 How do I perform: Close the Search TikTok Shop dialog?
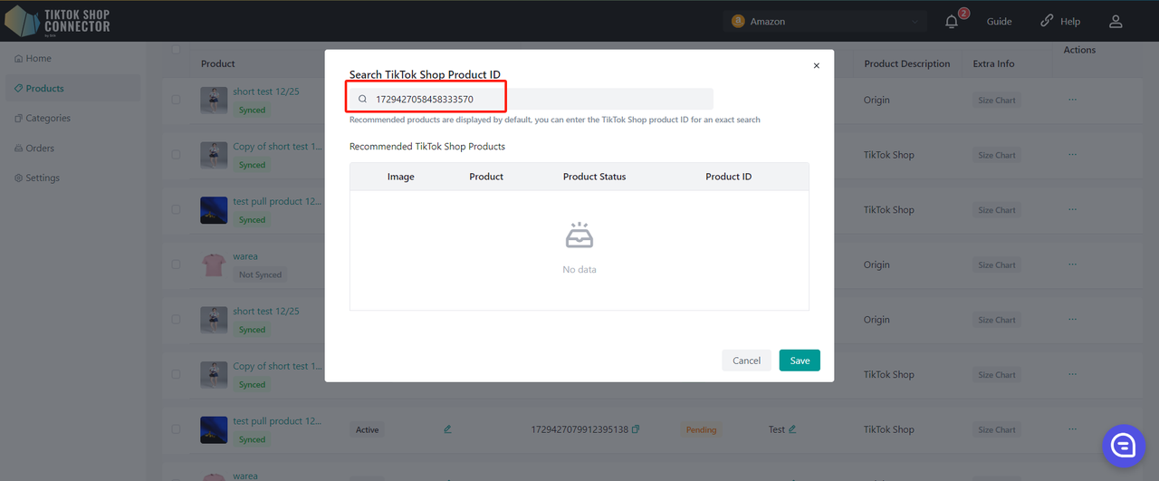(816, 66)
